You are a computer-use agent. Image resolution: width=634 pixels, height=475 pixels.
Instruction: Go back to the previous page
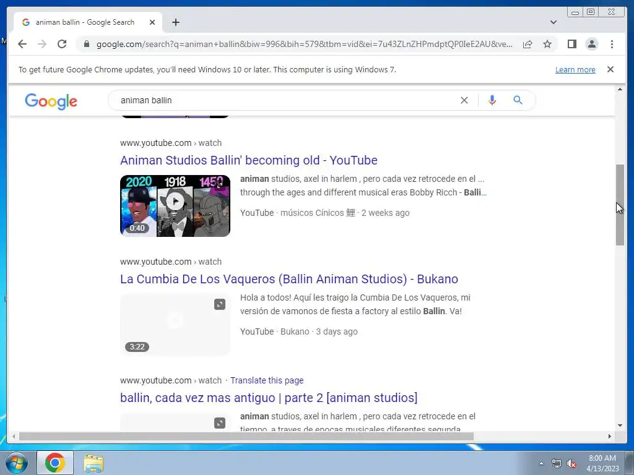(x=22, y=44)
